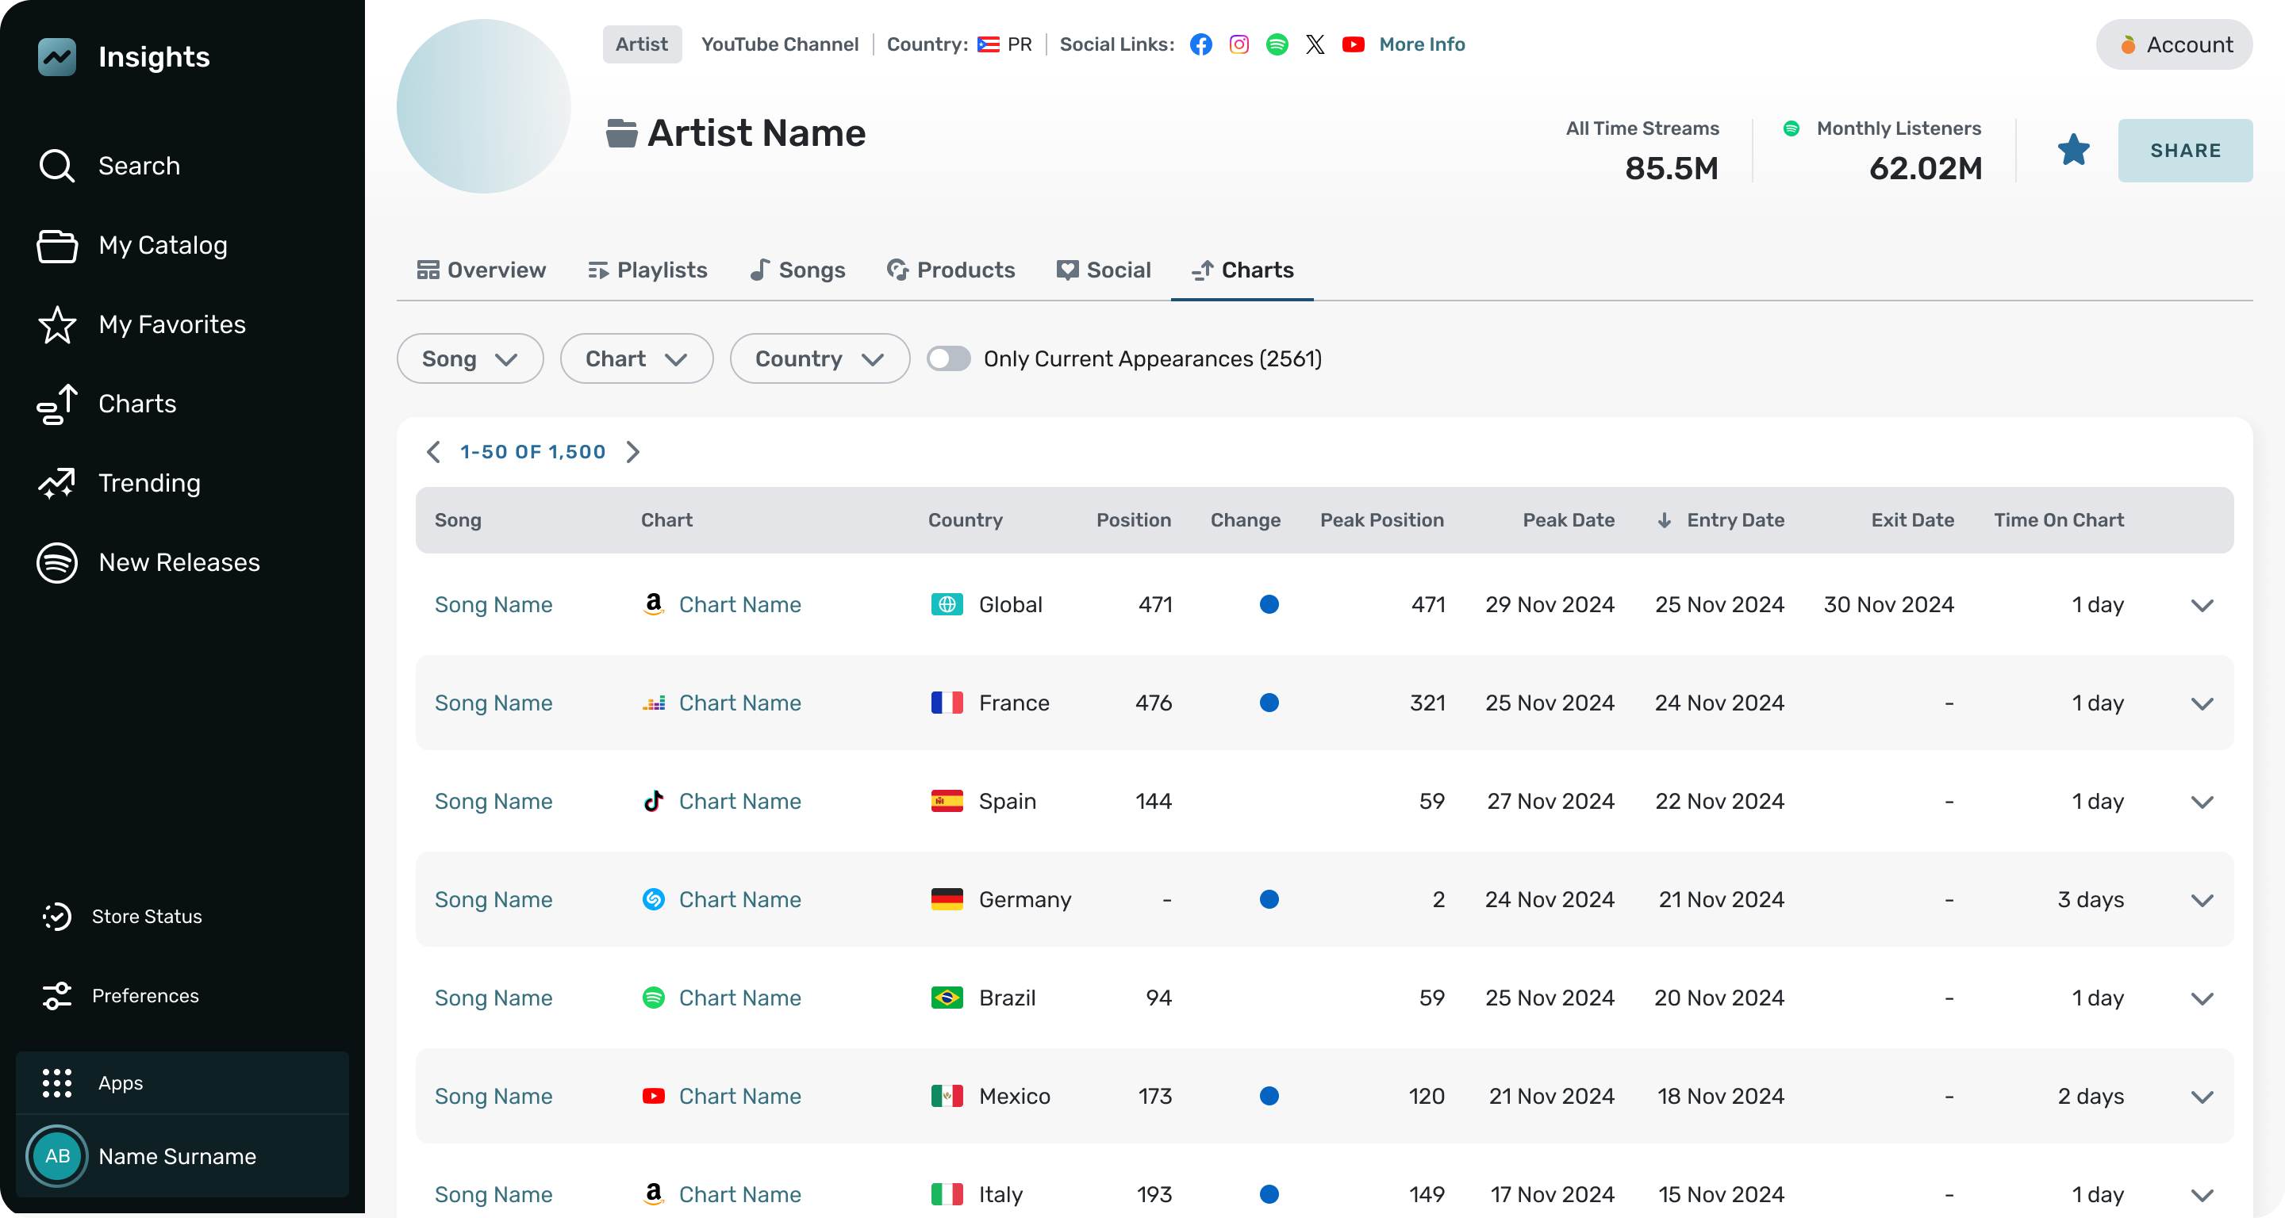Sort table by Entry Date column
Viewport: 2285px width, 1218px height.
[x=1734, y=520]
